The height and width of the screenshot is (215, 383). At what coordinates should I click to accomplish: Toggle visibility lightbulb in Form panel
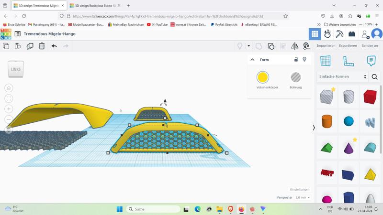pyautogui.click(x=304, y=60)
